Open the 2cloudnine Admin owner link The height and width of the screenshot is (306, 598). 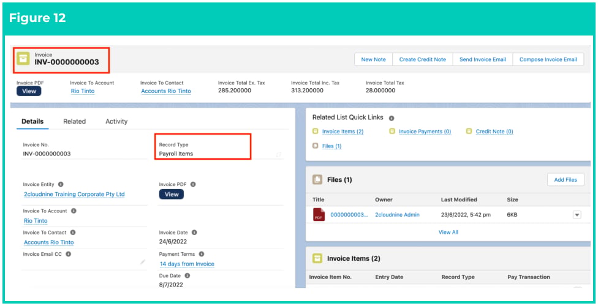point(398,215)
